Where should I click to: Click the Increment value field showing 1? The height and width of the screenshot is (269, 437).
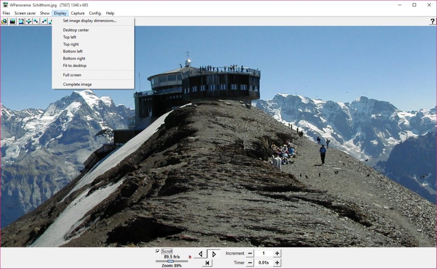point(264,253)
